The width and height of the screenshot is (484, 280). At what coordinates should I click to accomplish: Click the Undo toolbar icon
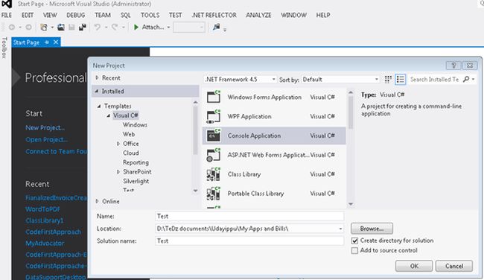click(98, 27)
